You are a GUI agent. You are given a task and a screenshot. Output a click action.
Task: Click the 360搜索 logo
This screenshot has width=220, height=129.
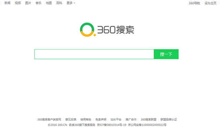(107, 30)
